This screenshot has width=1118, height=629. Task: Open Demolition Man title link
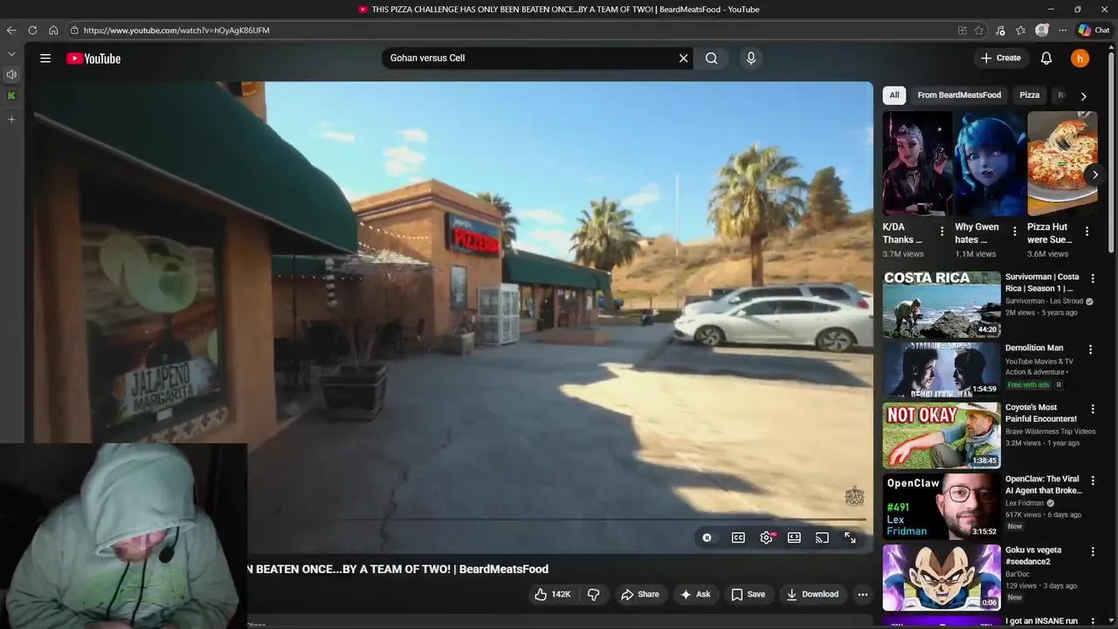(1034, 348)
